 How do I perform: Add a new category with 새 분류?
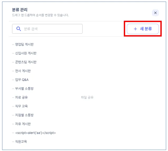143,29
